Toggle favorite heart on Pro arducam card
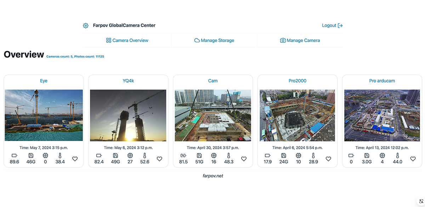The image size is (425, 207). coord(413,159)
